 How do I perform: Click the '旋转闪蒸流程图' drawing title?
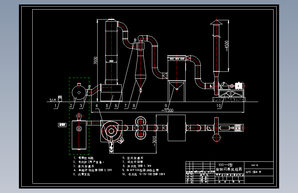pyautogui.click(x=229, y=169)
